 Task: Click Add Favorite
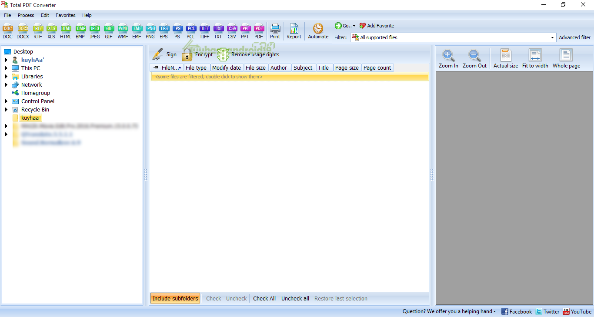point(377,26)
